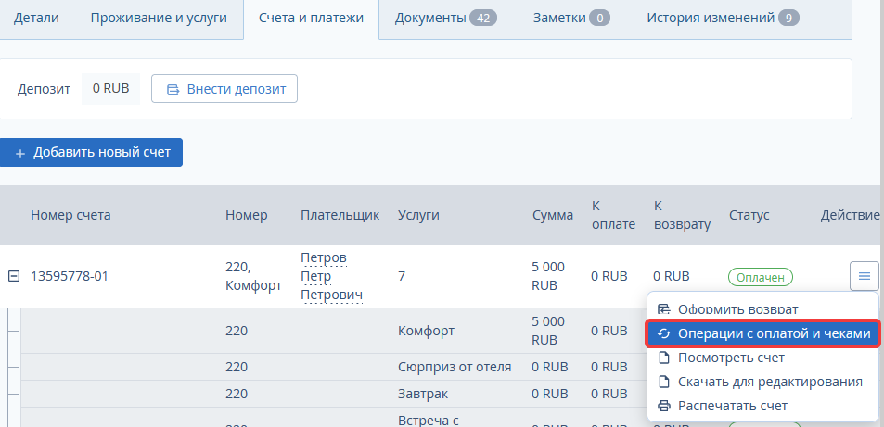Click the printer icon beside Распечатать счет
Screen dimensions: 884x427
665,406
